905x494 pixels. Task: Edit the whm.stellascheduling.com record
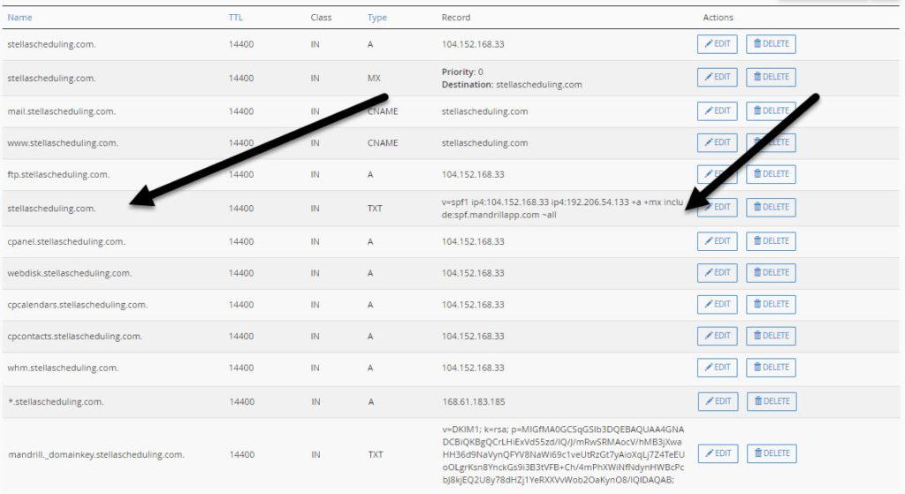point(718,368)
